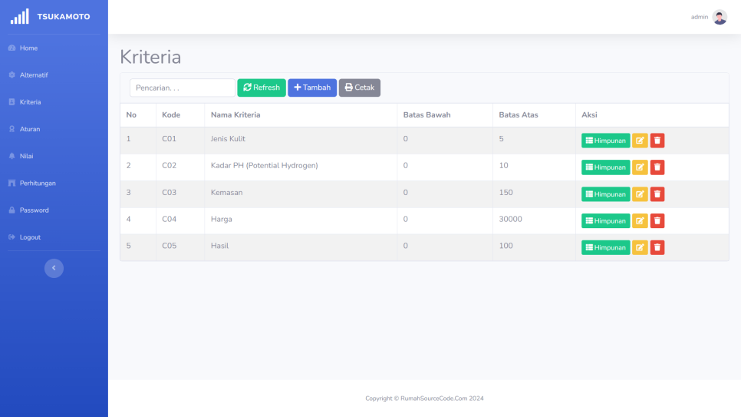This screenshot has height=417, width=741.
Task: Click the Cetak print button
Action: click(x=359, y=88)
